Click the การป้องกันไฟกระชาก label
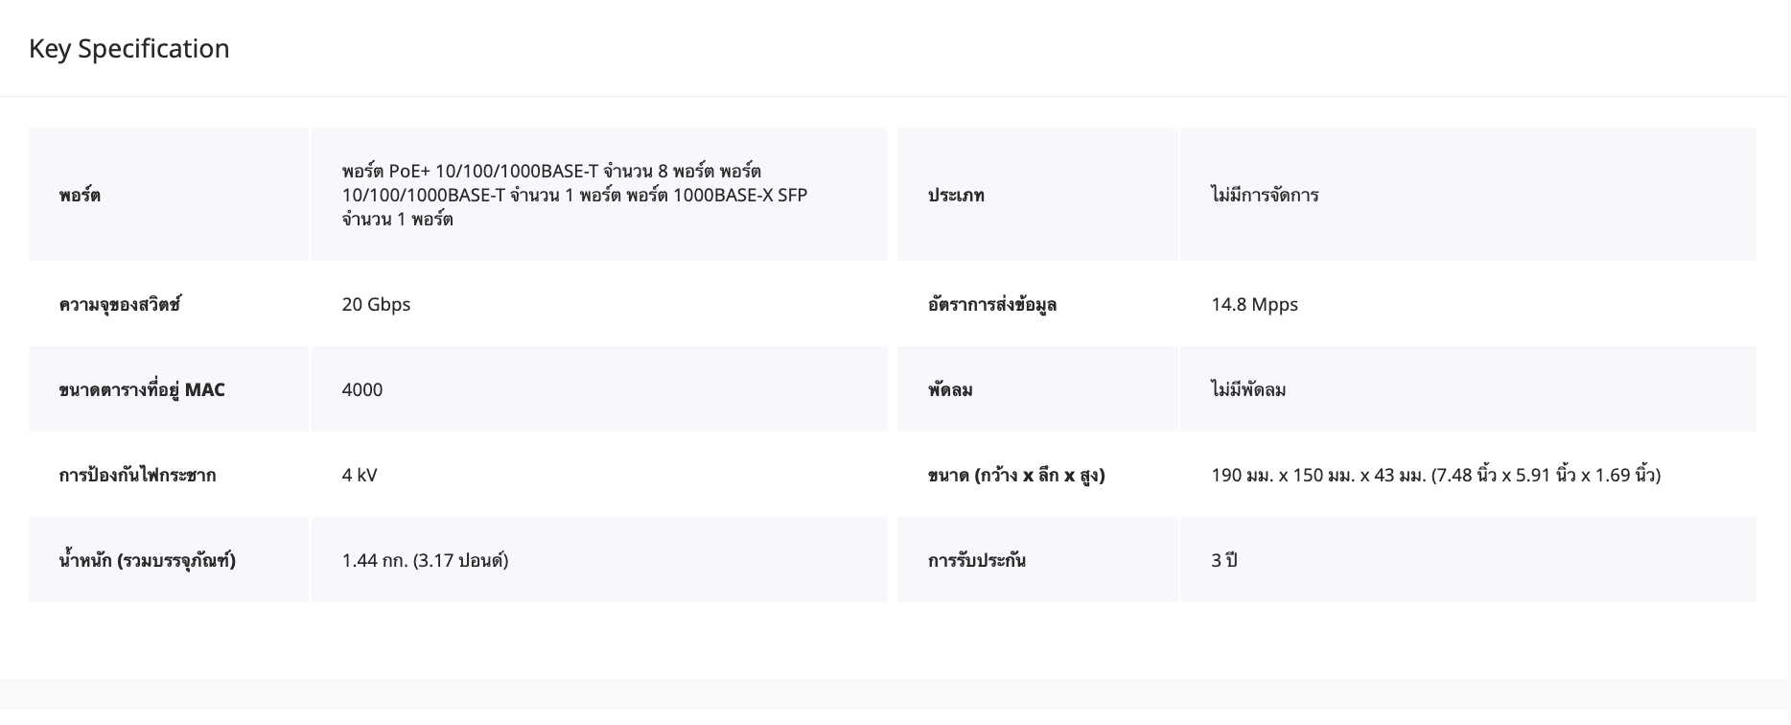 click(137, 475)
